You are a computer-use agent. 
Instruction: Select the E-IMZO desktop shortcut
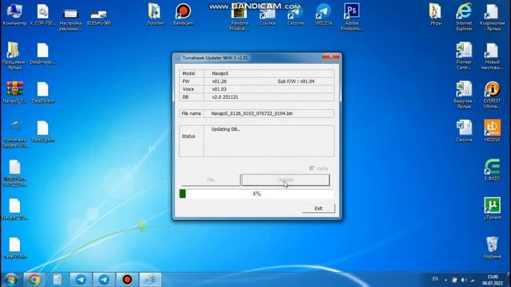(492, 170)
